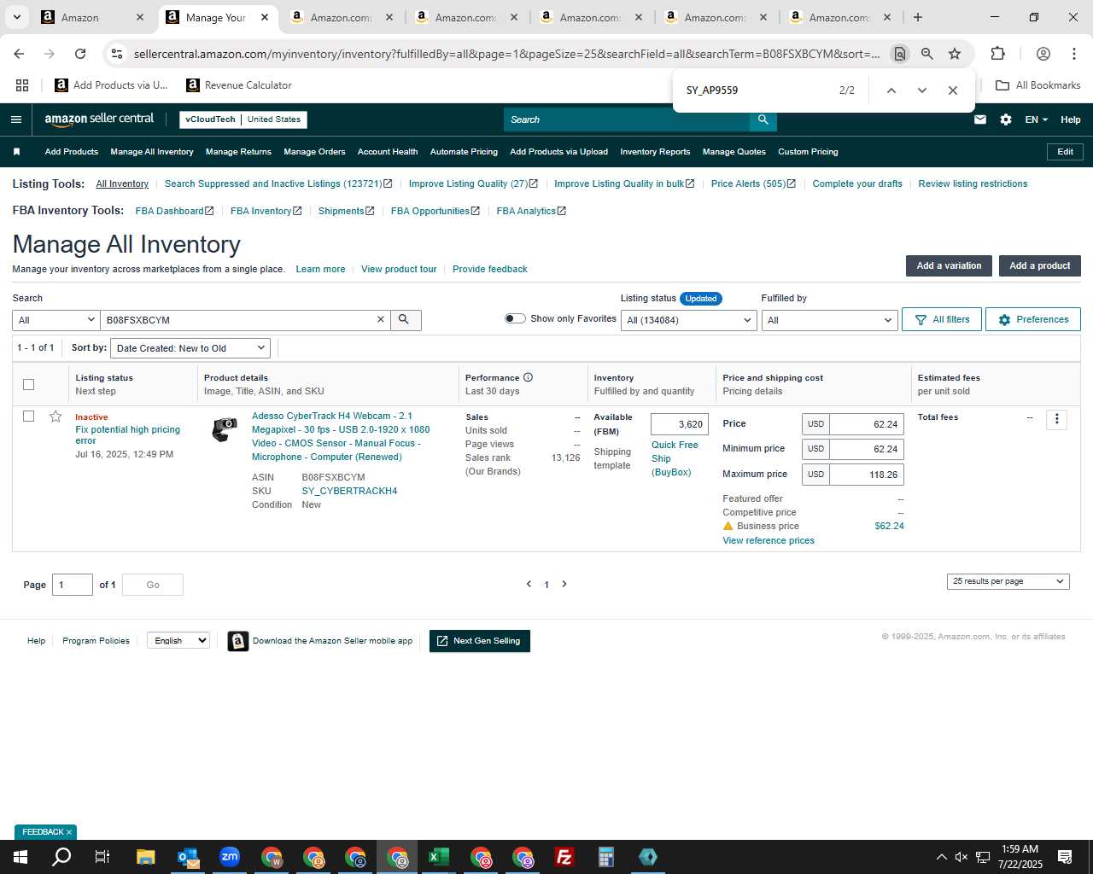The image size is (1093, 874).
Task: Open the EN language selector
Action: 1036,119
